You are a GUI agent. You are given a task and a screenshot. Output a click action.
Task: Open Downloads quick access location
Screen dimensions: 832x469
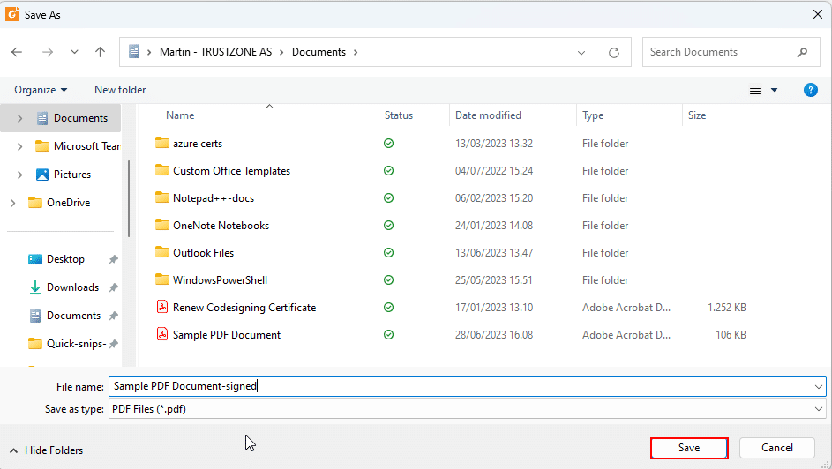72,287
